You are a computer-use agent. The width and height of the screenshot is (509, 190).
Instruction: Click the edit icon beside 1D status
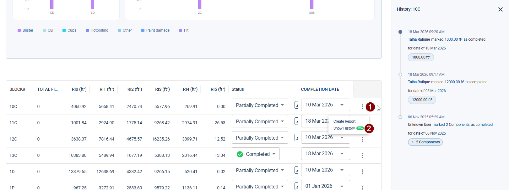tap(296, 170)
